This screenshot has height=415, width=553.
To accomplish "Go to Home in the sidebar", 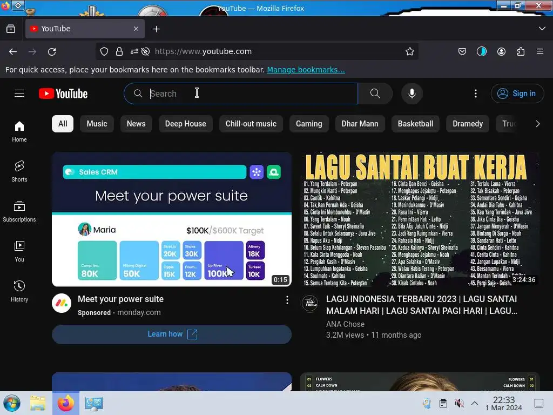I will click(x=19, y=132).
